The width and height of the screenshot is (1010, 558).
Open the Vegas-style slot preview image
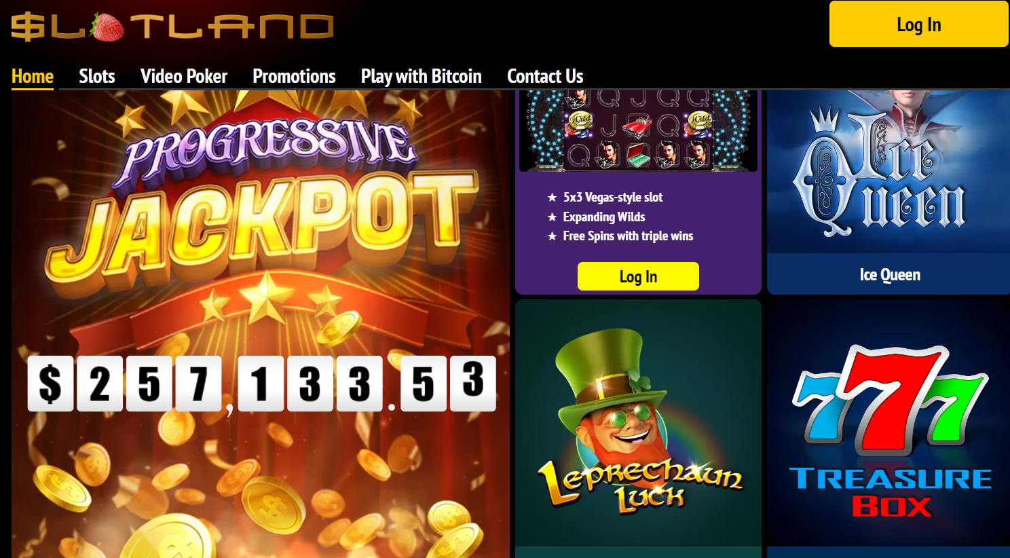point(638,130)
